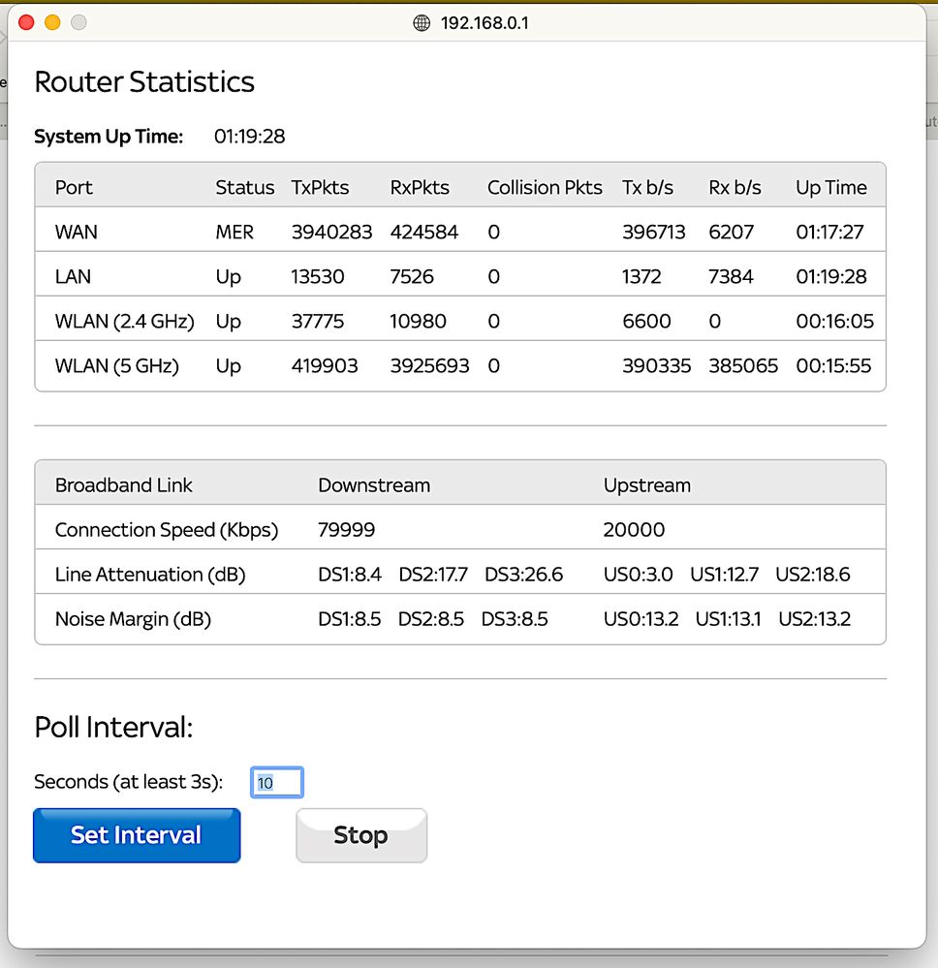Focus the poll interval seconds field
This screenshot has height=968, width=938.
277,783
